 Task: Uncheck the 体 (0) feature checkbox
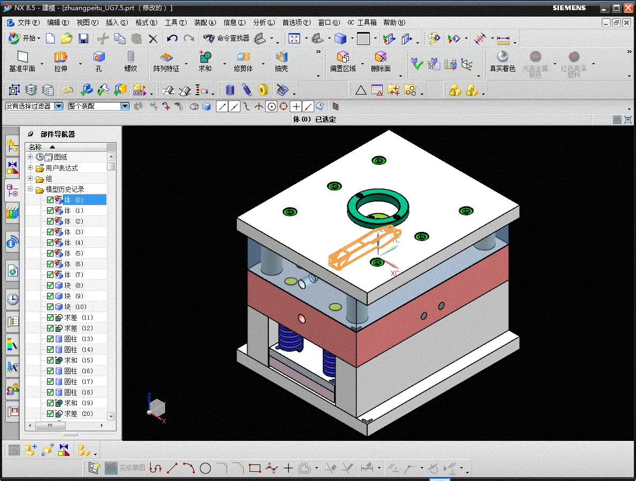click(50, 200)
